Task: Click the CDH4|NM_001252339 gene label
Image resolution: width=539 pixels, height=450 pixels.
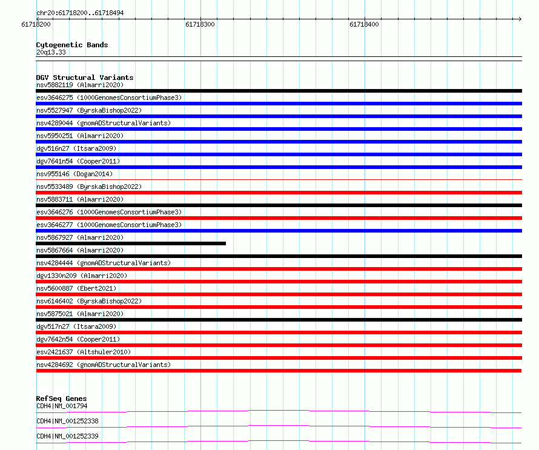Action: point(67,436)
